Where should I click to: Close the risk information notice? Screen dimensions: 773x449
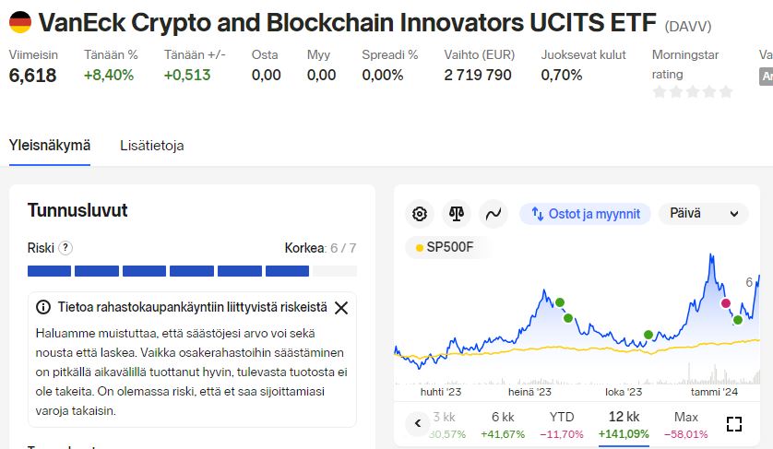tap(341, 308)
